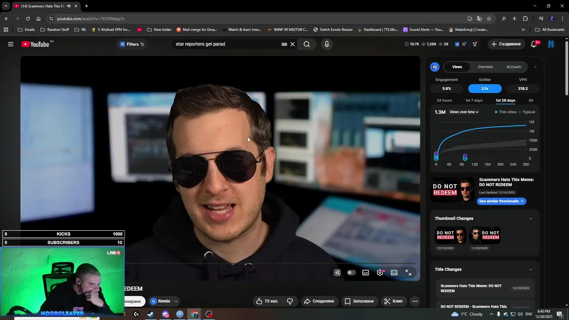
Task: Open the Views over time dropdown
Action: tap(464, 112)
